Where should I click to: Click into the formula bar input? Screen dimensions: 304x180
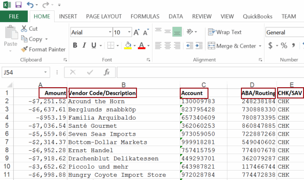click(x=210, y=72)
